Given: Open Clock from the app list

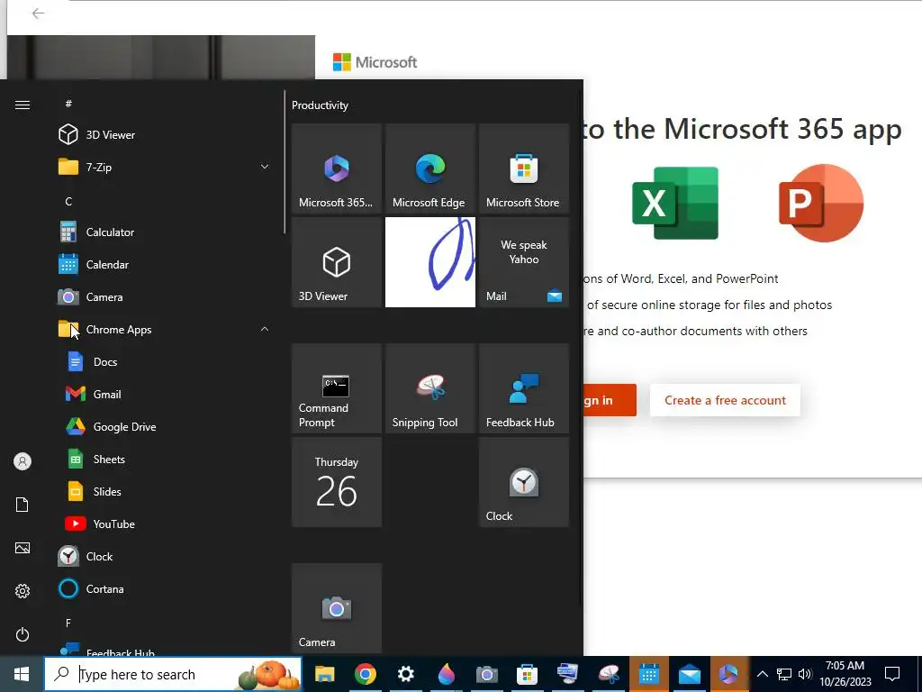Looking at the screenshot, I should point(165,556).
